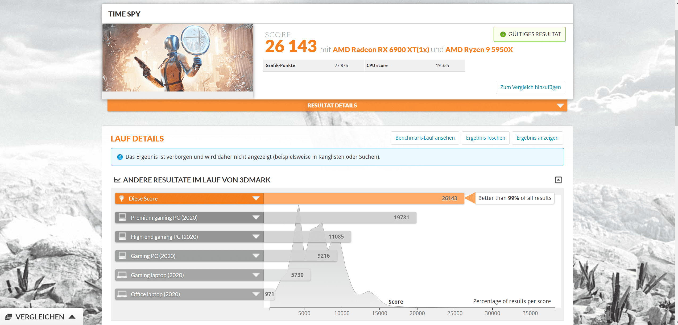The image size is (678, 325).
Task: Click the Time Spy title text
Action: pyautogui.click(x=124, y=14)
